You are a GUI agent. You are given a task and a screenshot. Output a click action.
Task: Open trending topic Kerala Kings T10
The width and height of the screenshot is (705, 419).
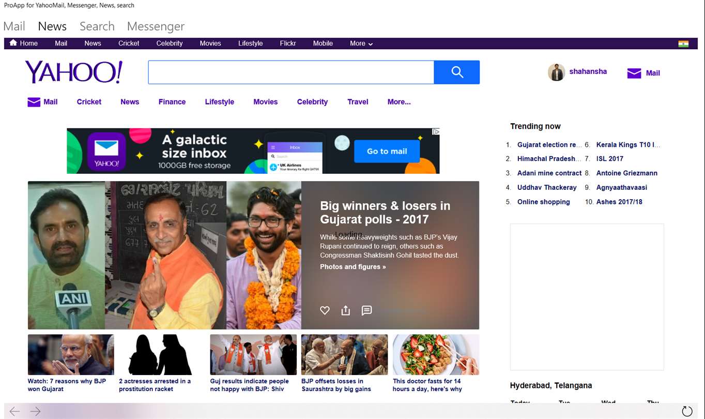click(x=629, y=145)
